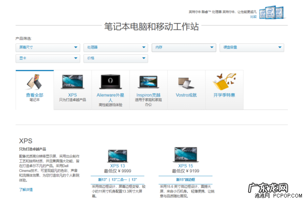Click the 只为打造卓越产品 subtitle under the XPS heading

coord(32,149)
